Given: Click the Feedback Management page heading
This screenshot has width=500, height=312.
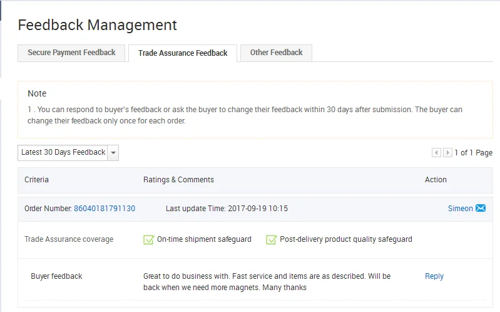Looking at the screenshot, I should tap(97, 25).
